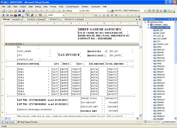The width and height of the screenshot is (177, 128).
Task: Open the active documents list dropdown arrow
Action: (137, 20)
